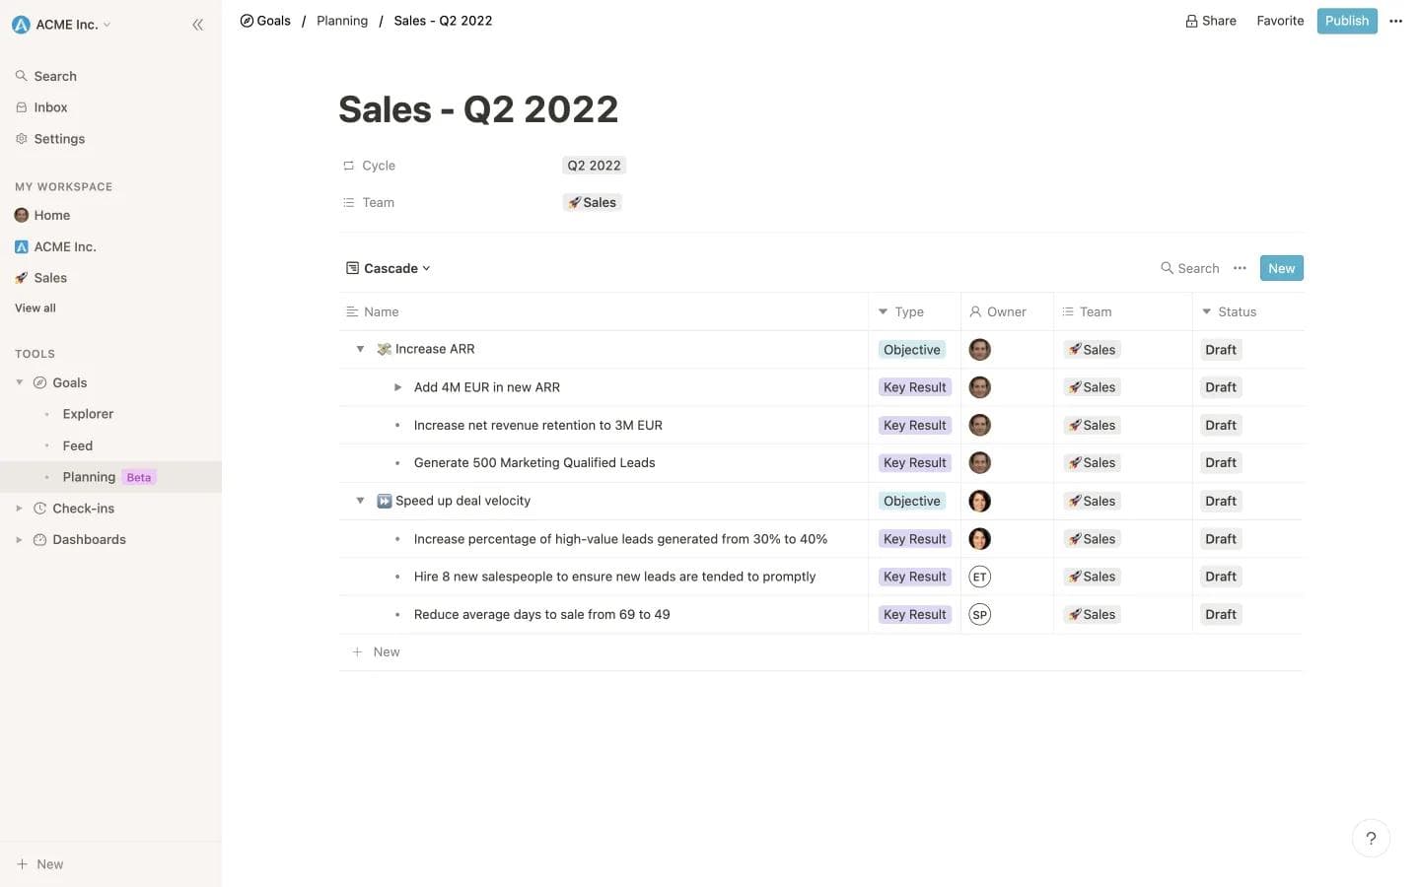Image resolution: width=1420 pixels, height=887 pixels.
Task: Click the SP owner avatar on Reduce average days
Action: (979, 614)
